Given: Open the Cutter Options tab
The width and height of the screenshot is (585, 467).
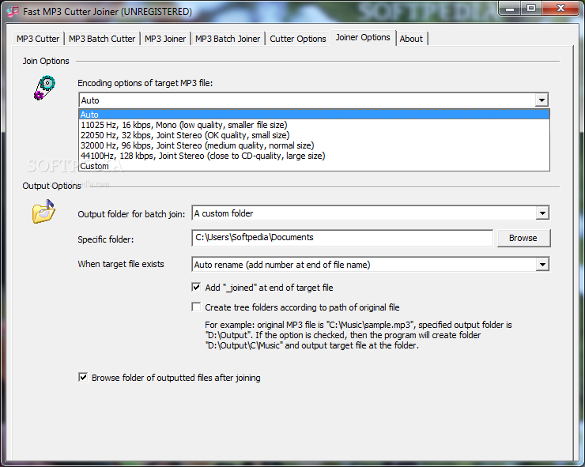Looking at the screenshot, I should [298, 39].
